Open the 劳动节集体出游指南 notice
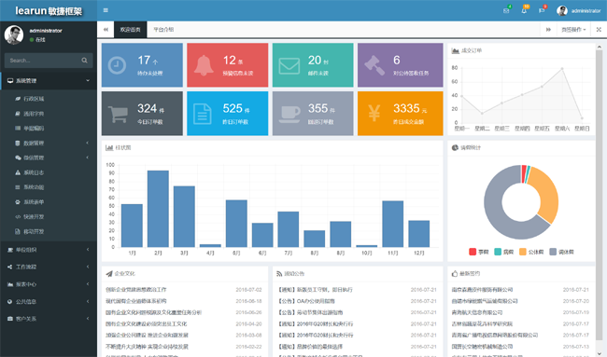The width and height of the screenshot is (607, 357). pyautogui.click(x=310, y=312)
